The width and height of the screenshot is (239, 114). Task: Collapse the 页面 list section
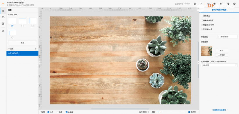pyautogui.click(x=9, y=49)
